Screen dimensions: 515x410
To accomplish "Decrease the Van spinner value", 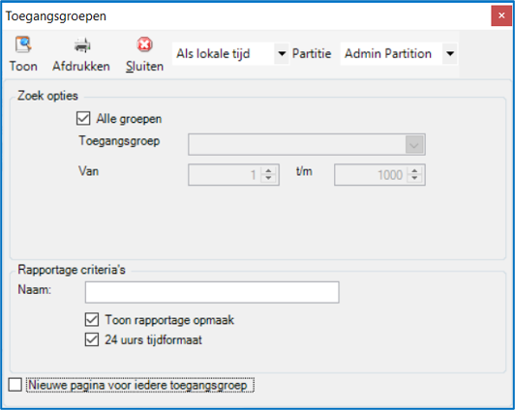I will pyautogui.click(x=268, y=178).
